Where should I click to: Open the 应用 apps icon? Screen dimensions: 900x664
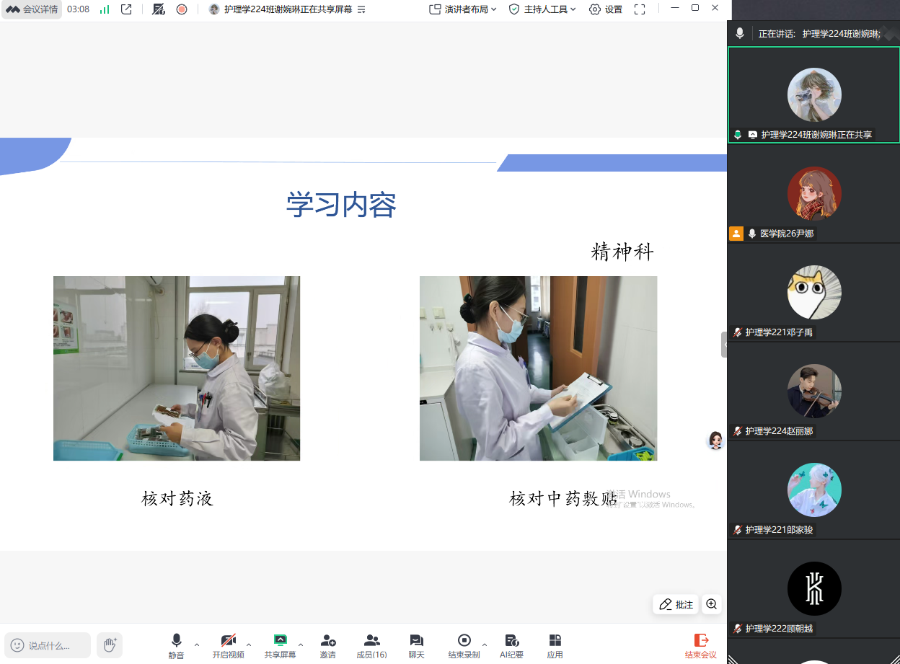(555, 645)
